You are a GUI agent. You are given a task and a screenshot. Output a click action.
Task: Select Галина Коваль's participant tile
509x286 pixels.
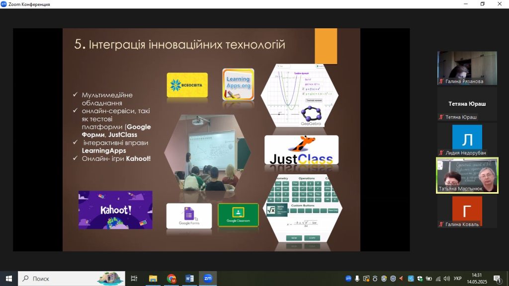467,211
